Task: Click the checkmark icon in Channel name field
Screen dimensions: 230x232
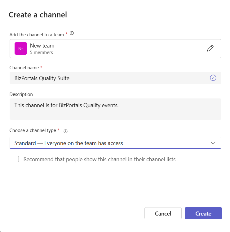Action: 213,78
